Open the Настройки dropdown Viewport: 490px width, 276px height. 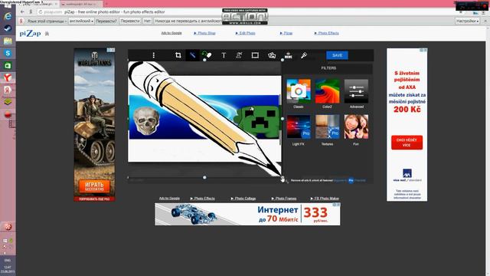coord(467,21)
